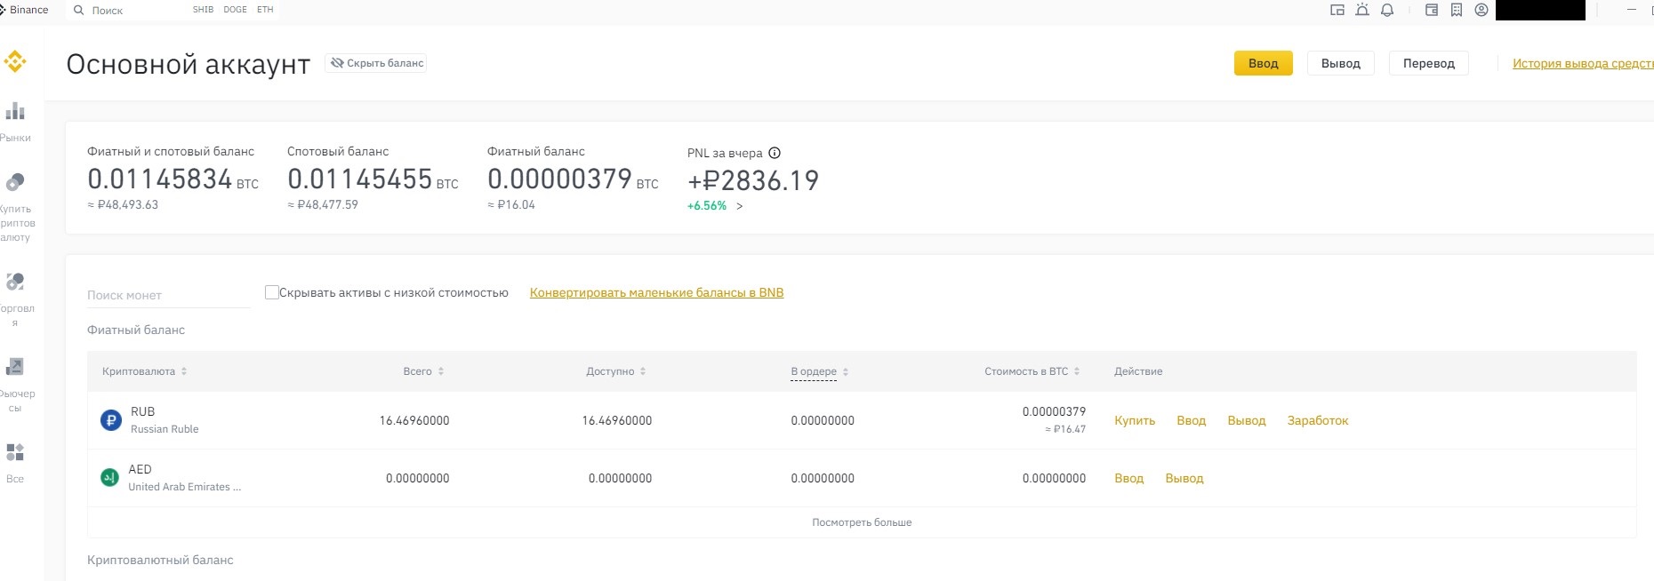Image resolution: width=1654 pixels, height=581 pixels.
Task: Click the Криптовалютный баланс heading
Action: coord(160,560)
